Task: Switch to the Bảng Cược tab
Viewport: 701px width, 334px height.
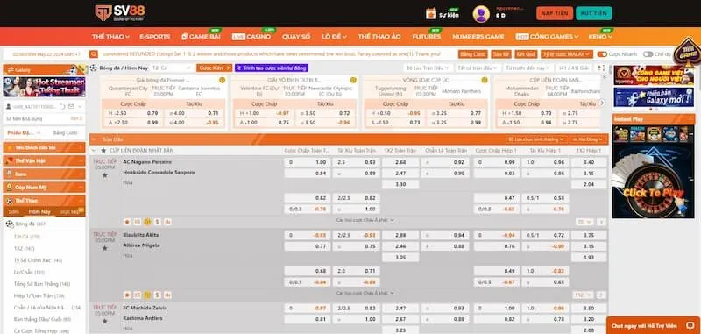Action: coord(65,132)
